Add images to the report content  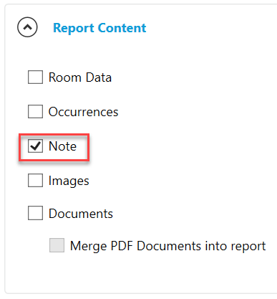35,180
